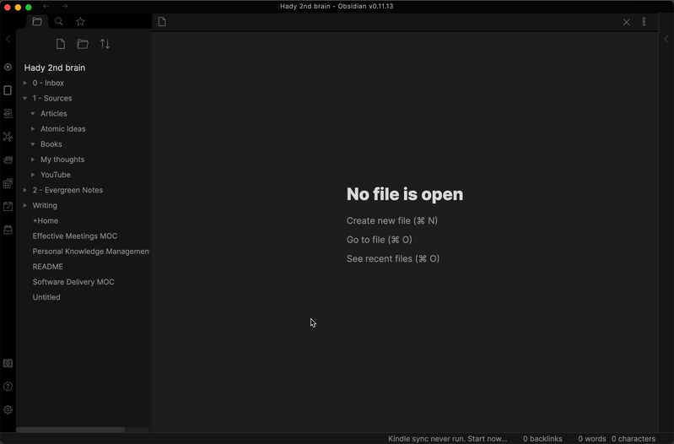Click Create new file link
674x444 pixels.
coord(392,220)
